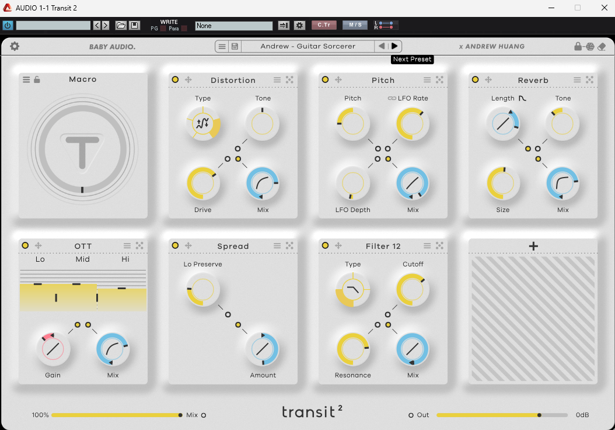Viewport: 615px width, 430px height.
Task: Randomize the Distortion module dice icon
Action: pyautogui.click(x=289, y=79)
